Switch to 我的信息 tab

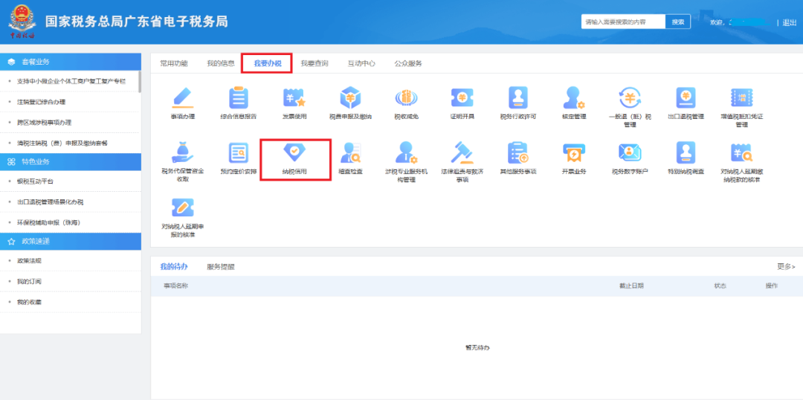[221, 63]
